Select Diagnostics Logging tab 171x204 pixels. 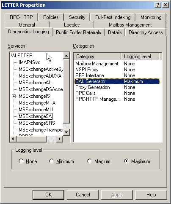28,32
